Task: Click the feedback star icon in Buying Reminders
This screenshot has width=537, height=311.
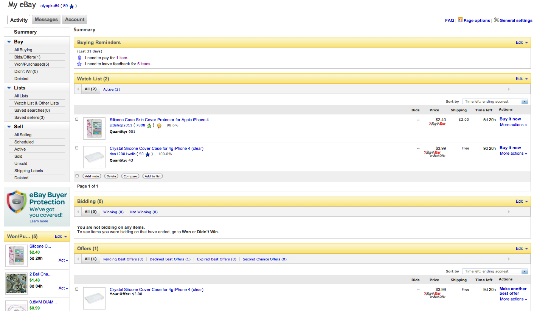Action: (79, 64)
